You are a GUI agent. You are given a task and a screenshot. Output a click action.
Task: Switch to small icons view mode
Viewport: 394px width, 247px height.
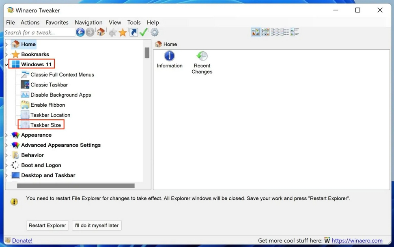(x=275, y=32)
